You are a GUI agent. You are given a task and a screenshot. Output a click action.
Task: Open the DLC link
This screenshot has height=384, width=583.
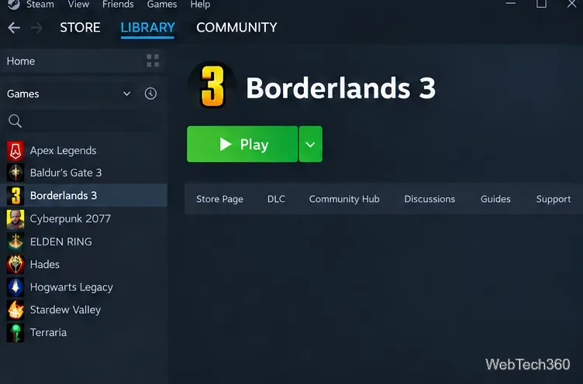point(276,199)
